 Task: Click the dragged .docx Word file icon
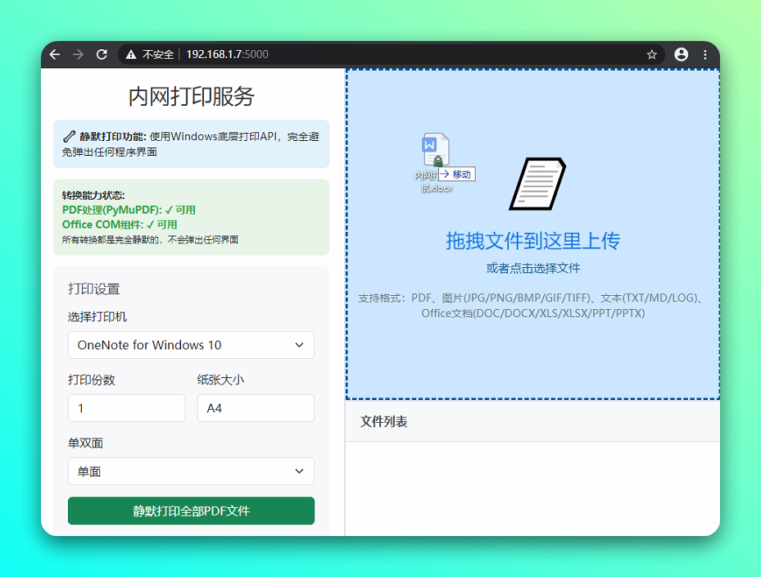point(436,150)
